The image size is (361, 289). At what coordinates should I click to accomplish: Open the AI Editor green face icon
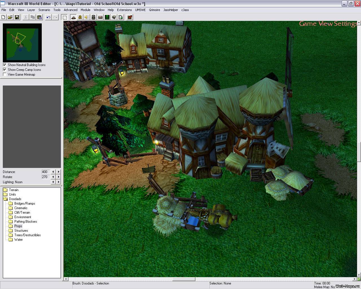[107, 17]
